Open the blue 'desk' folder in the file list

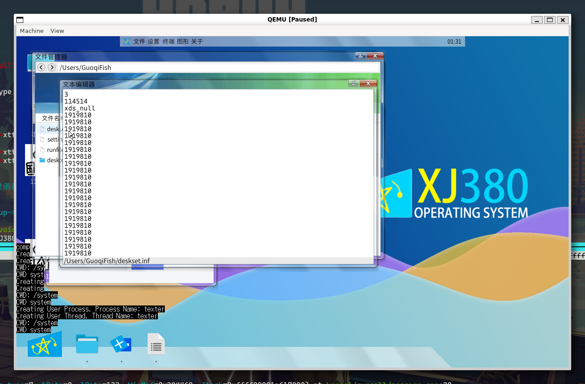(52, 160)
